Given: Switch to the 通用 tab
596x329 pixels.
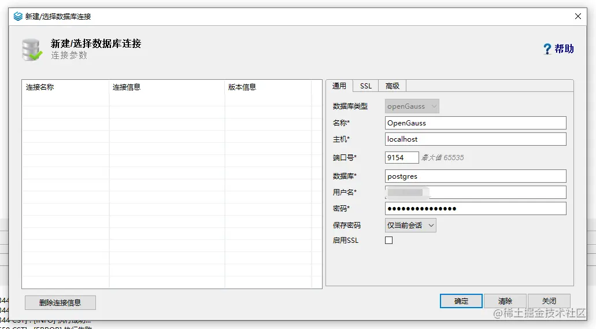Looking at the screenshot, I should (x=339, y=86).
